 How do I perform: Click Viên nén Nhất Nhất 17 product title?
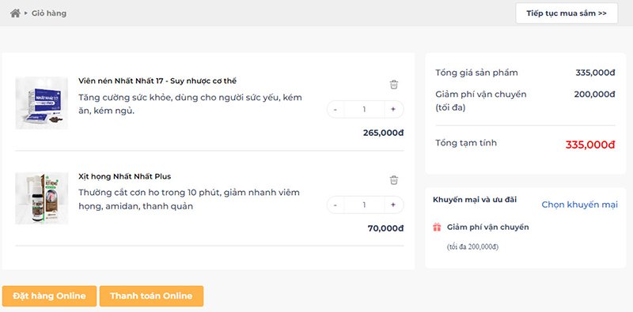tap(157, 81)
